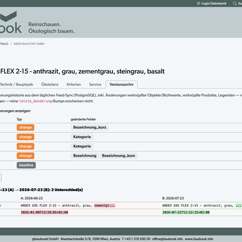242x242 pixels.
Task: Click the Bezeichnung chip in the fourth row
Action: [85, 155]
